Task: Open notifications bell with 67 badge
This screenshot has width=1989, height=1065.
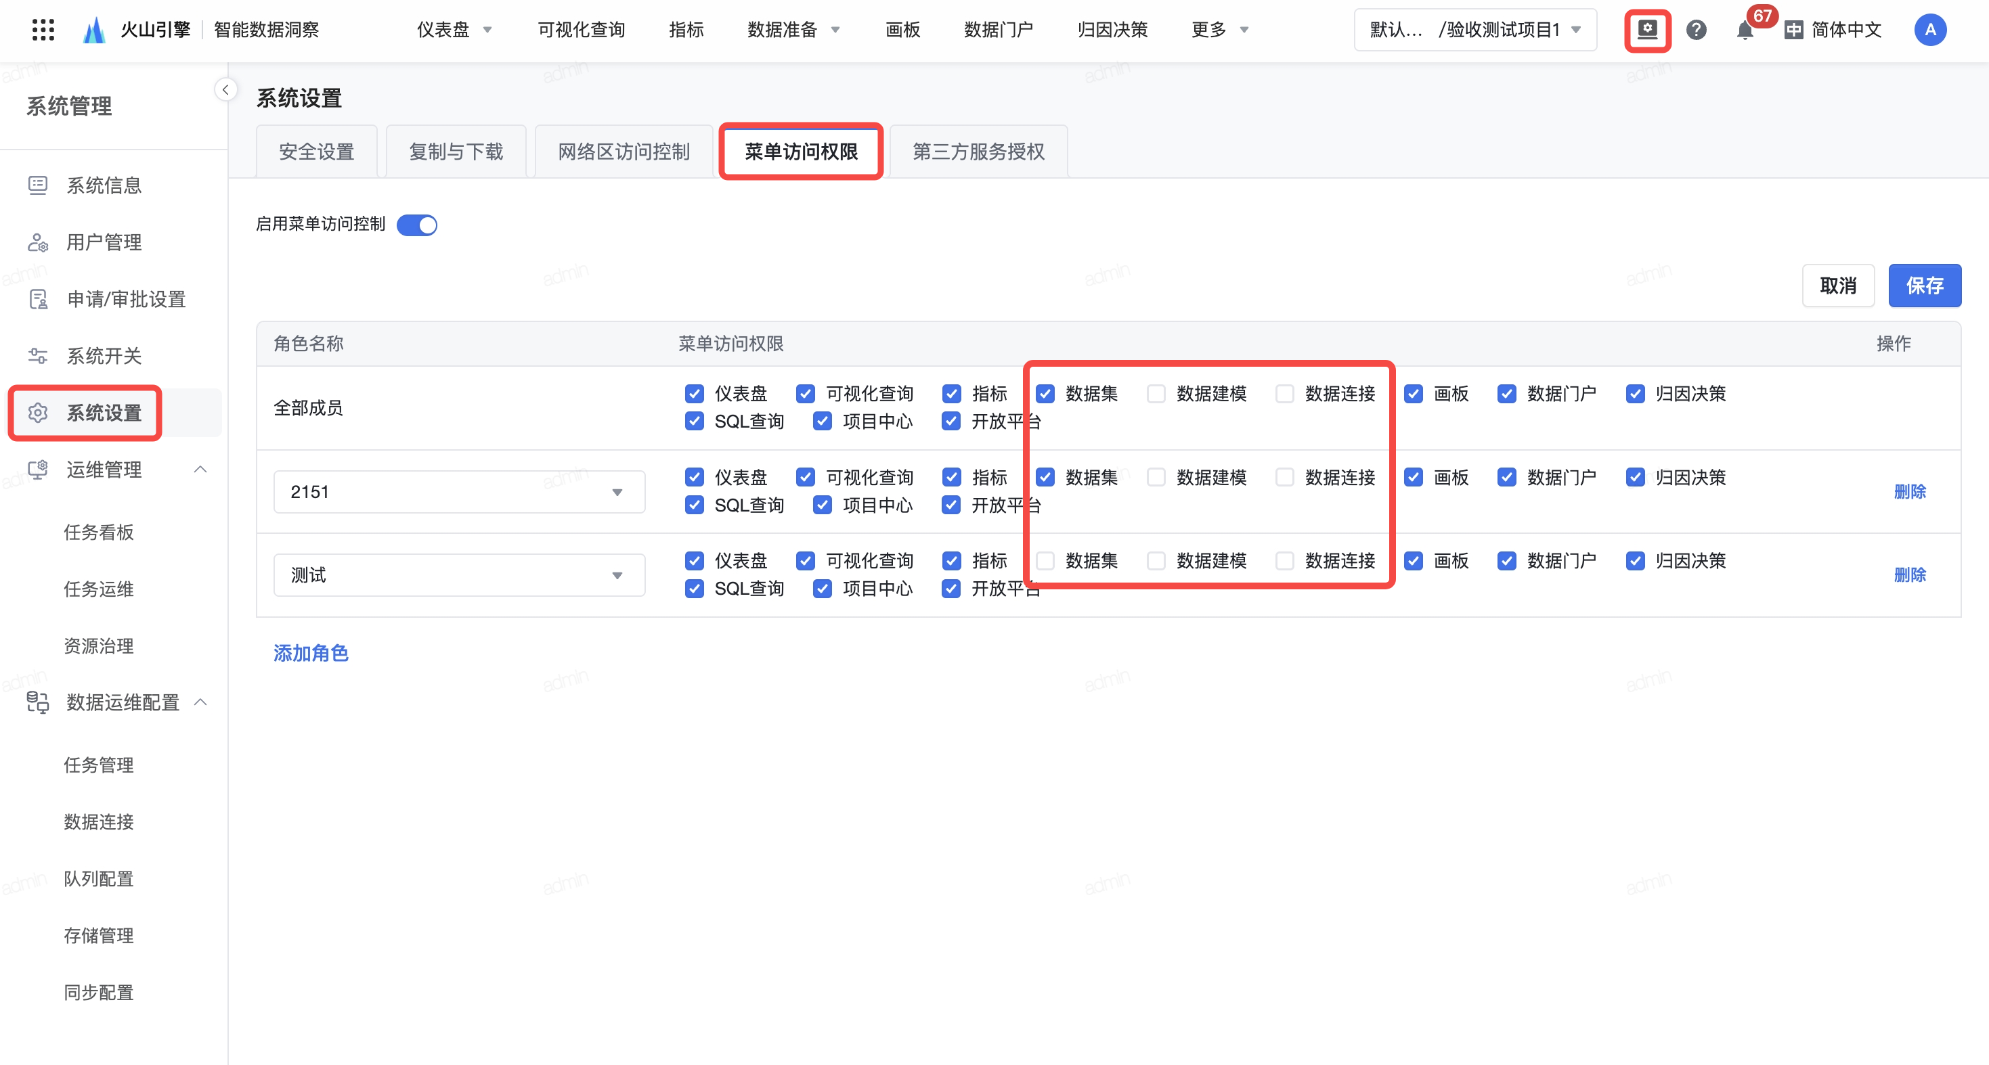Action: click(x=1744, y=30)
